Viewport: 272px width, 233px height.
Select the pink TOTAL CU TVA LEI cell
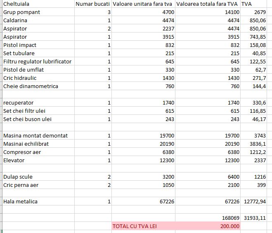point(143,226)
